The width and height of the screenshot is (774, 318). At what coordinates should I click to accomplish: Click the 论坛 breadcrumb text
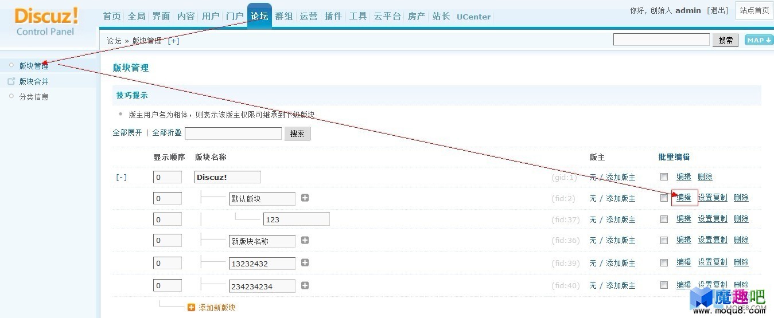point(114,41)
